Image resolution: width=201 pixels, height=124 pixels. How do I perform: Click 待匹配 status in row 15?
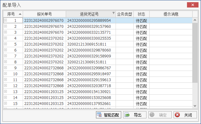tap(141, 104)
